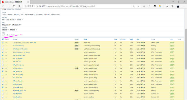Expand wizard menu for Free swap space
This screenshot has width=187, height=100.
click(x=6, y=87)
